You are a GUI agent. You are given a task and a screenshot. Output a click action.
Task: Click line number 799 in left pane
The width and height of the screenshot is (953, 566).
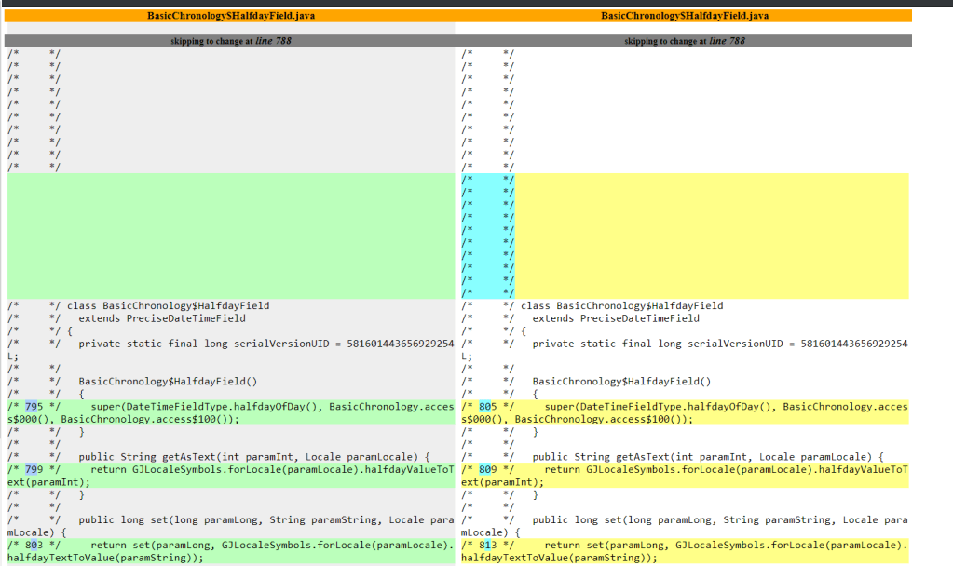coord(33,470)
